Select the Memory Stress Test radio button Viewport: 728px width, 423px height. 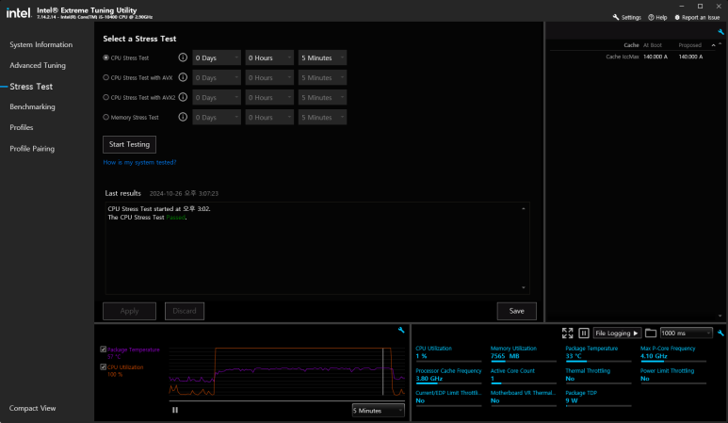click(x=105, y=117)
